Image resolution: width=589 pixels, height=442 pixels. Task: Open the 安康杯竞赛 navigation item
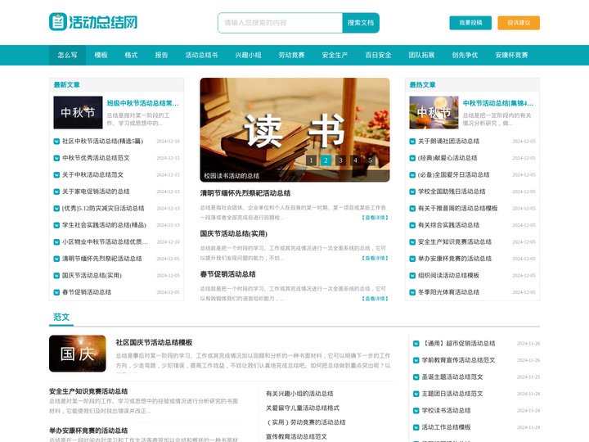[x=511, y=56]
